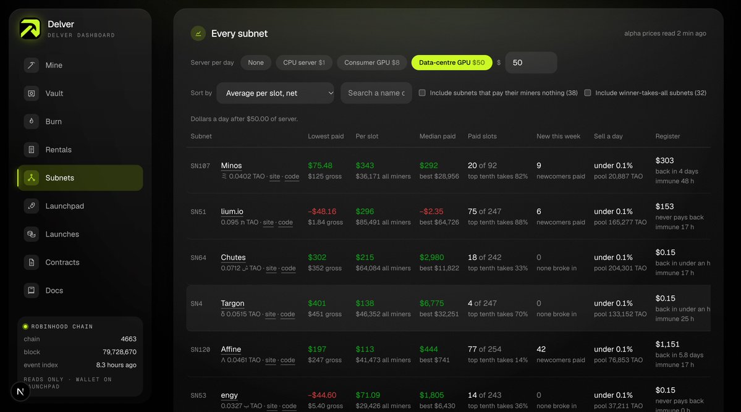Click the -$48.16 lowest paid value
This screenshot has width=741, height=412.
(x=322, y=211)
